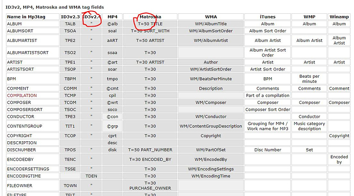Select the ©cmt cell

tap(112, 89)
